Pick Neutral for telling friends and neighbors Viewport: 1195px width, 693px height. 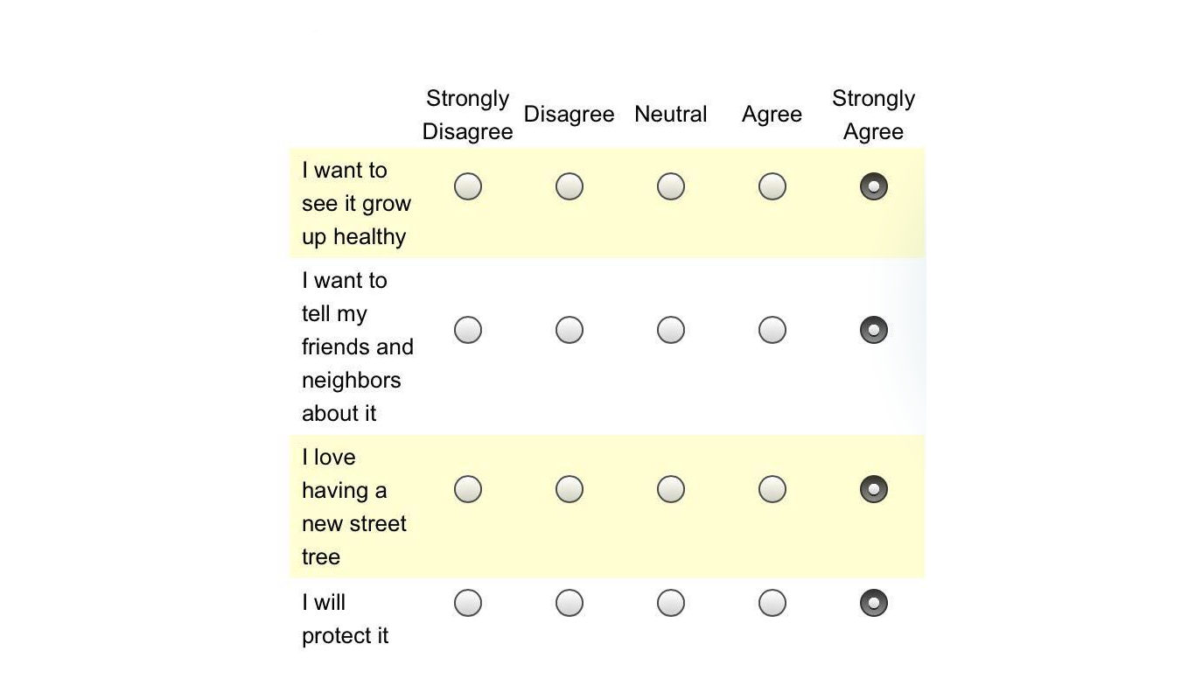pos(670,330)
